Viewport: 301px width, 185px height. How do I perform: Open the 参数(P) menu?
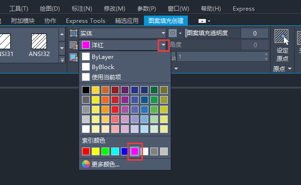point(146,9)
